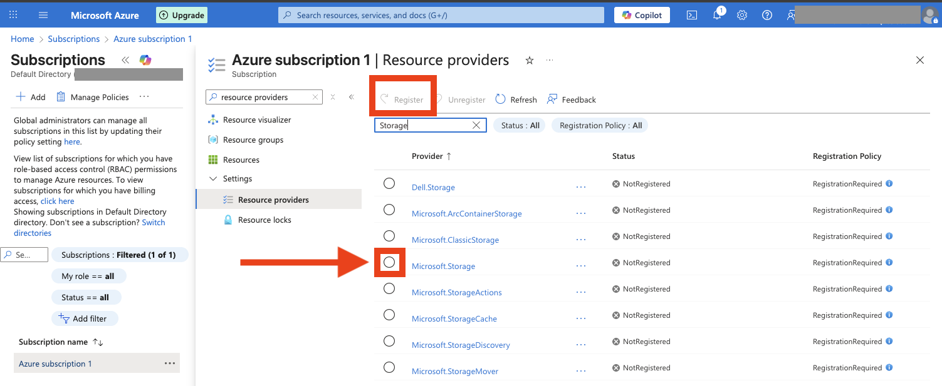Select the Microsoft.StorageCache radio button
The width and height of the screenshot is (942, 386).
389,315
